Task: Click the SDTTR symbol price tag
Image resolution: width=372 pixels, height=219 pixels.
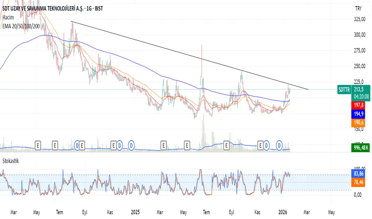Action: pyautogui.click(x=344, y=90)
